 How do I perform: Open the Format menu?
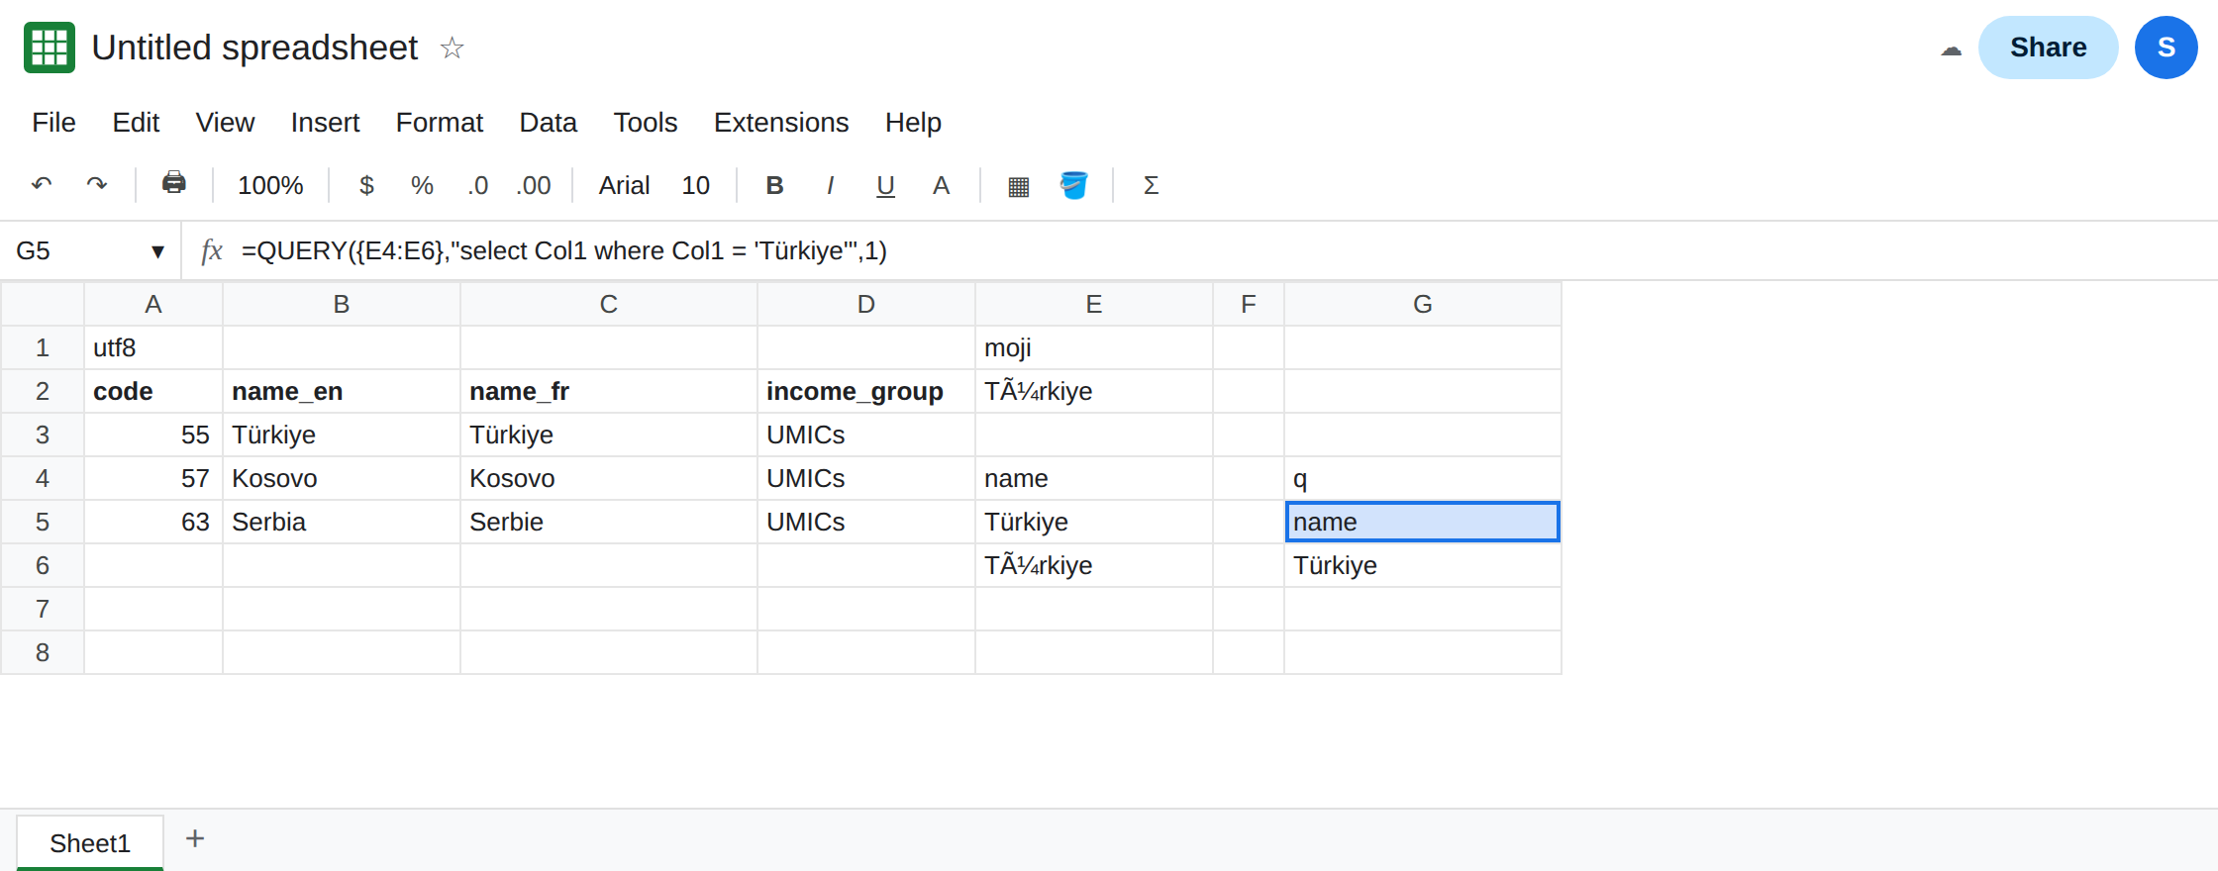439,123
